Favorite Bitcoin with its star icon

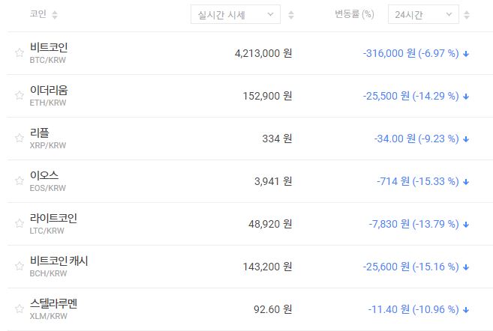(20, 53)
